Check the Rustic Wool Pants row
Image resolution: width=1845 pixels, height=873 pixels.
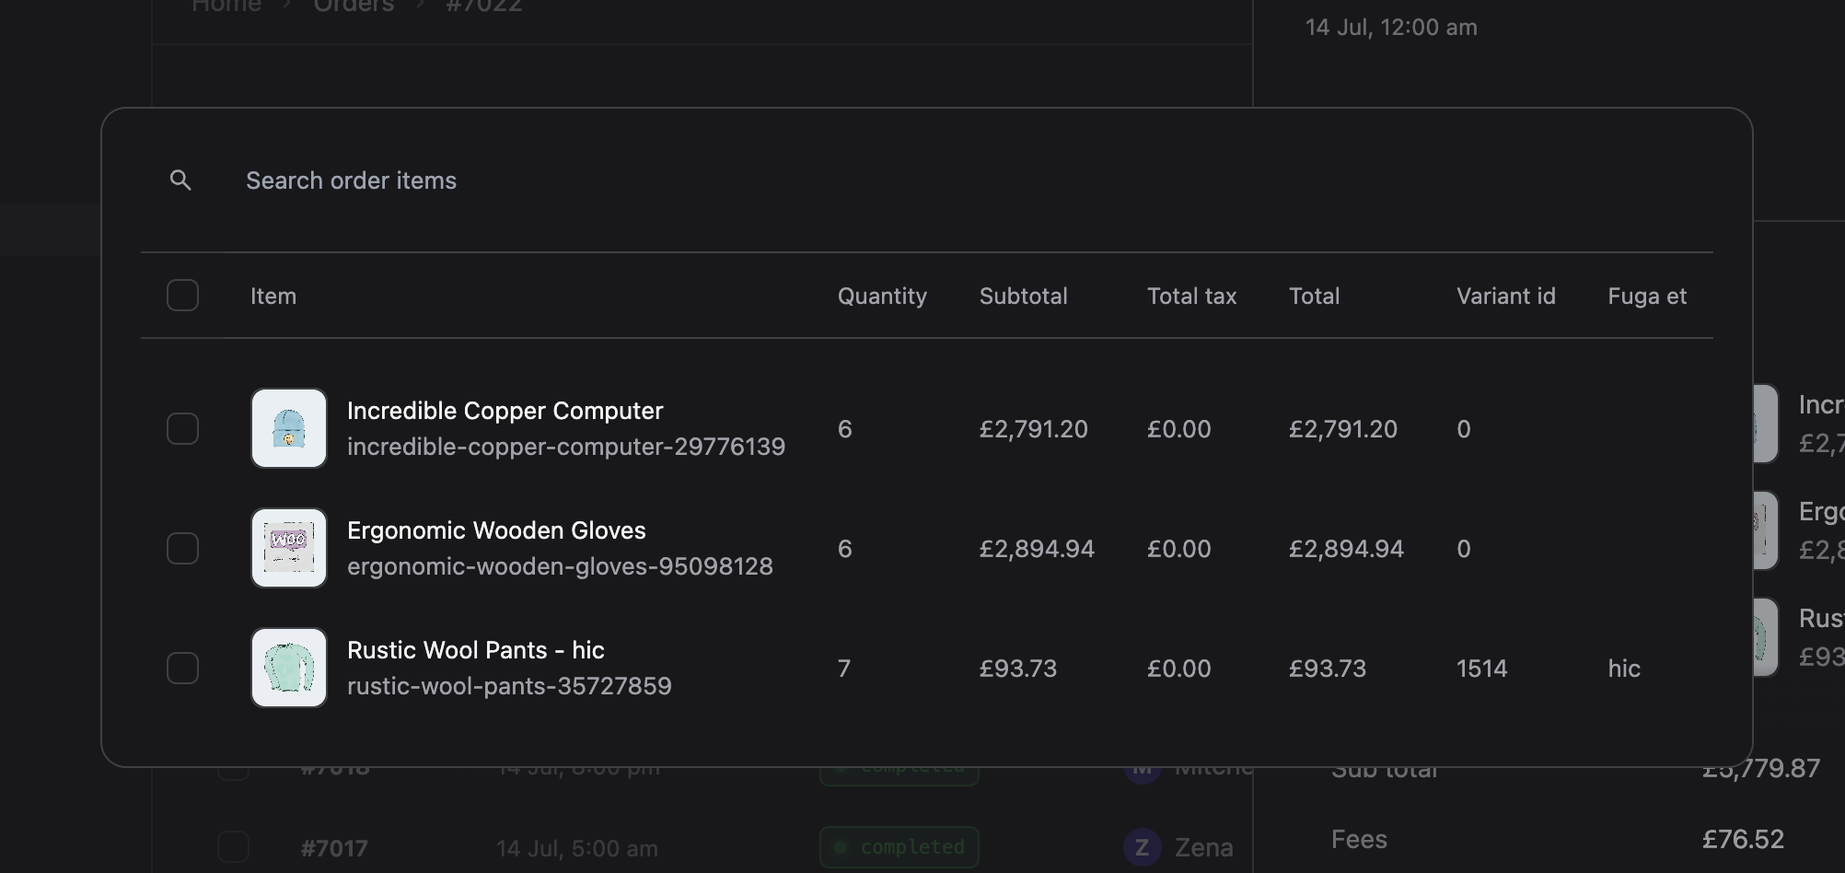pyautogui.click(x=182, y=668)
